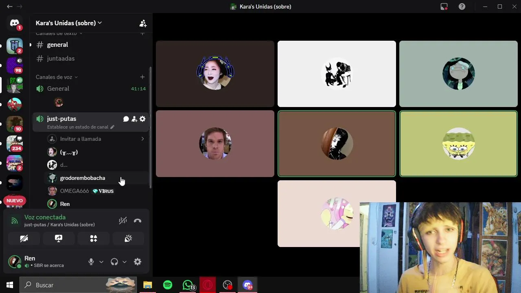Click the Buscar taskbar search box
Screen dimensions: 521x293
click(x=79, y=285)
